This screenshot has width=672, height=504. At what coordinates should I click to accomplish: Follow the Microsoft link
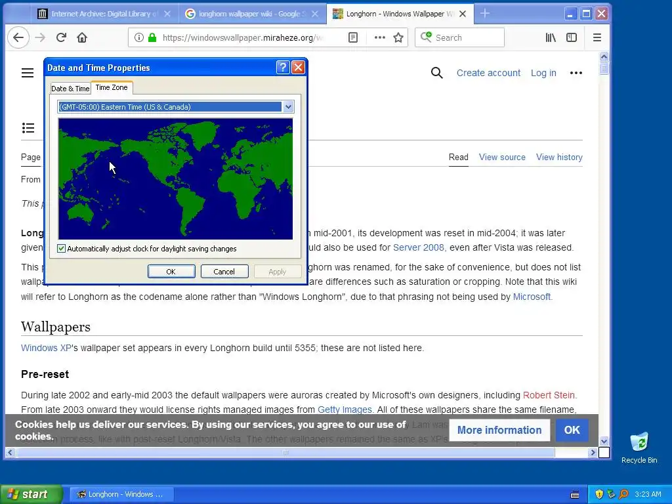532,297
